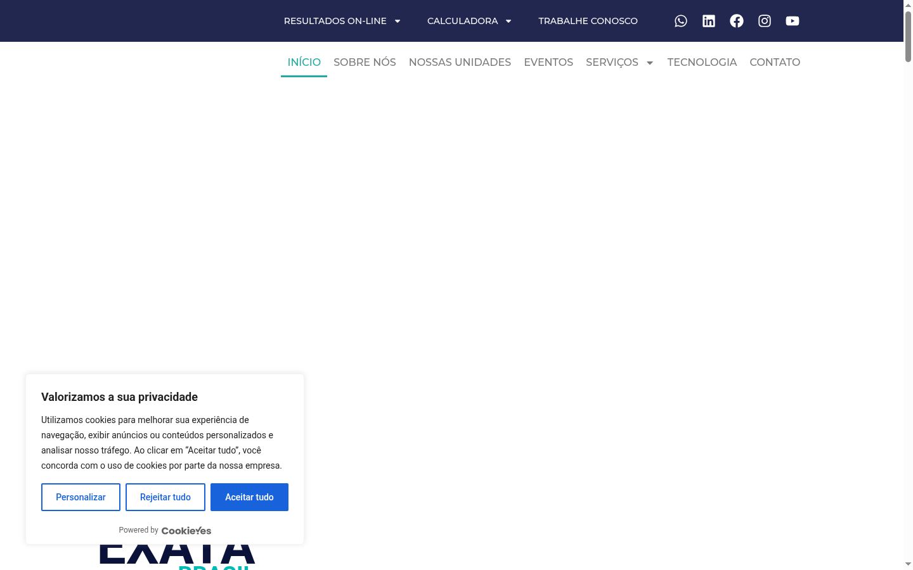913x570 pixels.
Task: Open the SERVIÇOS menu item
Action: [x=612, y=62]
